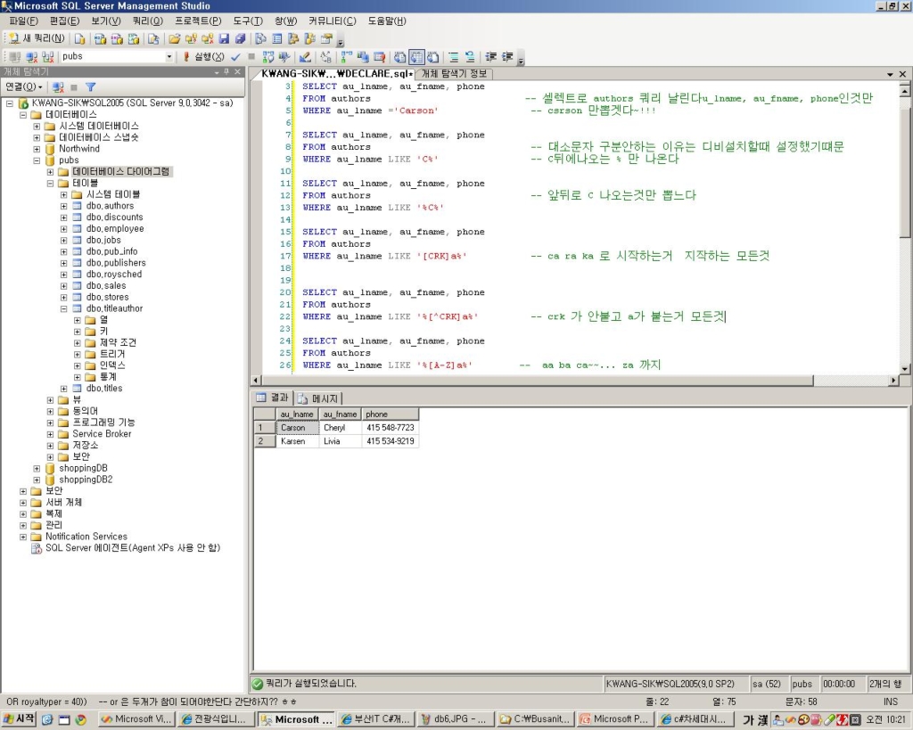Open a new Database Engine Query
The image size is (913, 730).
pyautogui.click(x=79, y=39)
